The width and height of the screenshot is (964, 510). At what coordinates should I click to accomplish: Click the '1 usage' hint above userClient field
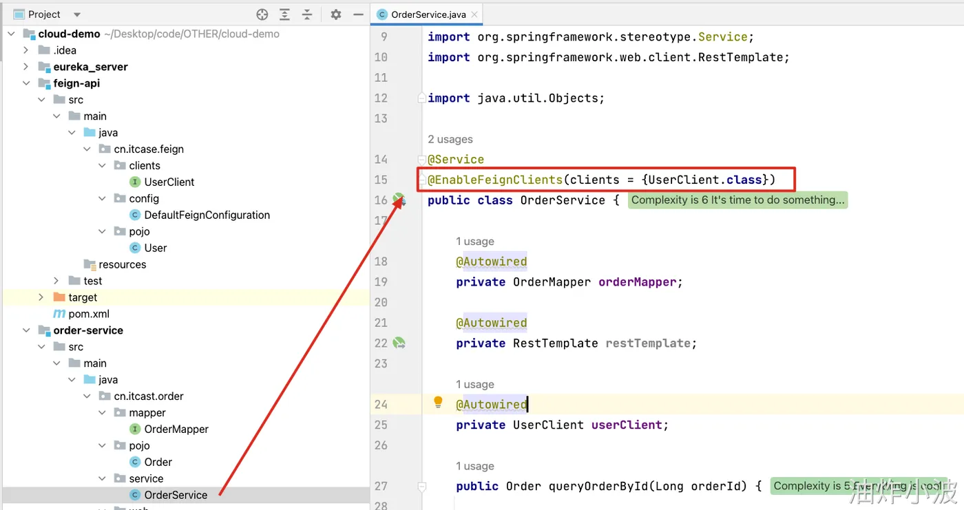click(475, 384)
